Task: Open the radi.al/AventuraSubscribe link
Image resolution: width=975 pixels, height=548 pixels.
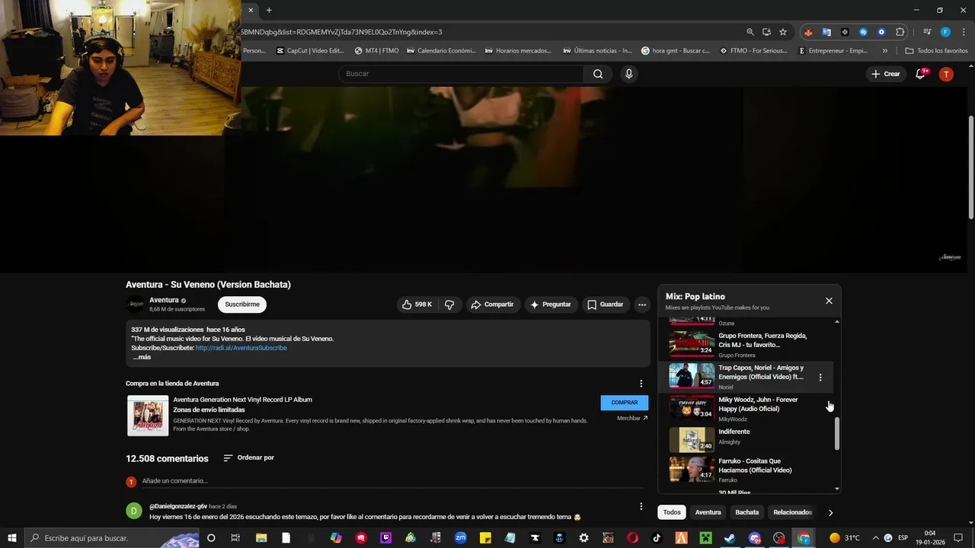Action: (x=241, y=348)
